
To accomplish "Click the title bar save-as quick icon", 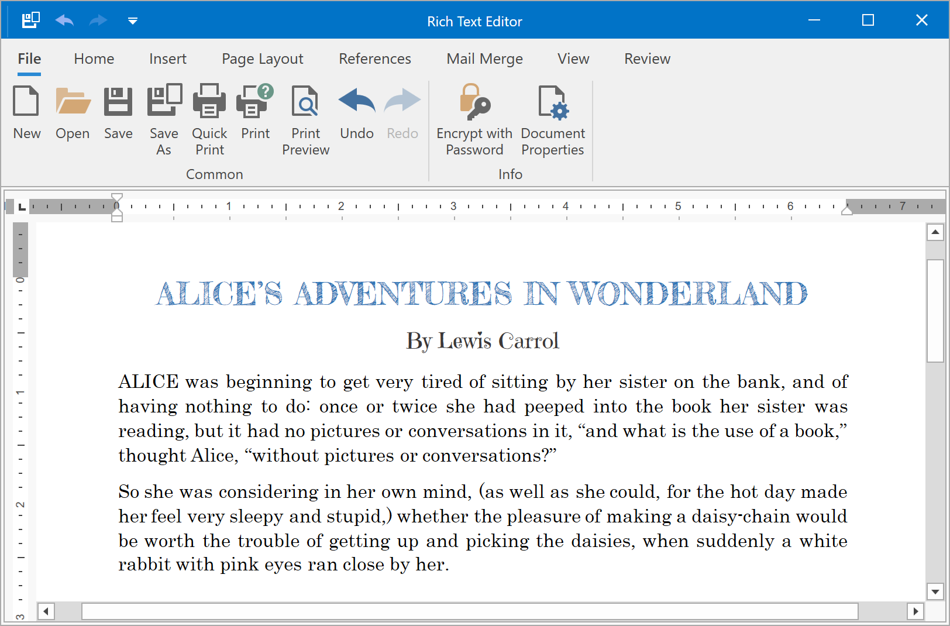I will 30,20.
